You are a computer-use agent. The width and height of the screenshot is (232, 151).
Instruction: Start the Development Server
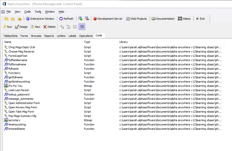coord(108,19)
